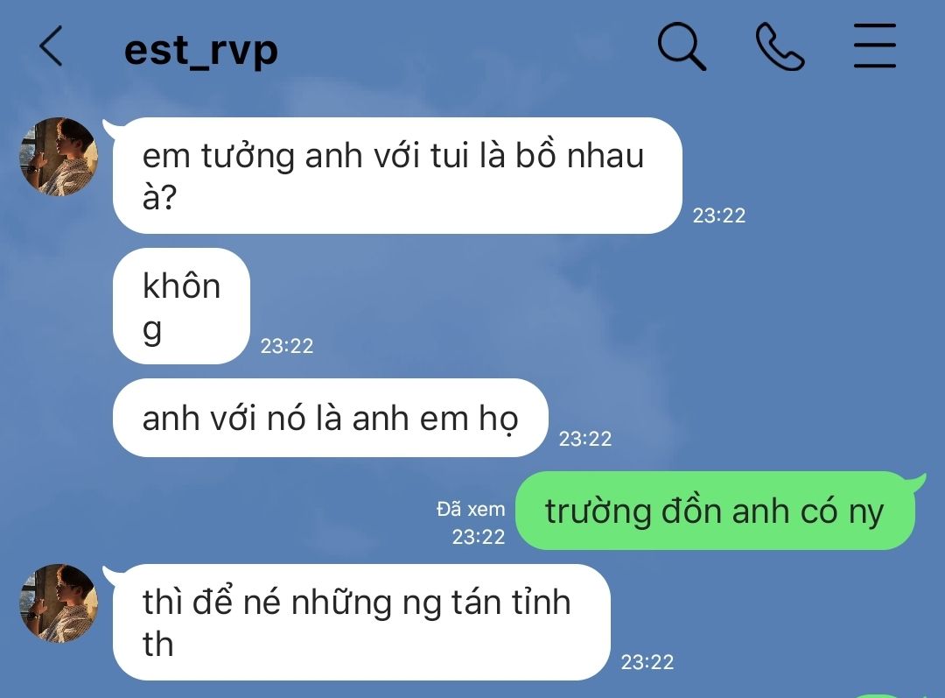Image resolution: width=945 pixels, height=698 pixels.
Task: Select the message 'anh với nó là anh em họ'
Action: pyautogui.click(x=330, y=418)
